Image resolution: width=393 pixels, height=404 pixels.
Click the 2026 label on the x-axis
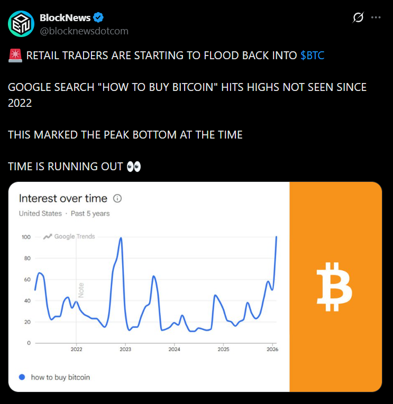coord(272,350)
